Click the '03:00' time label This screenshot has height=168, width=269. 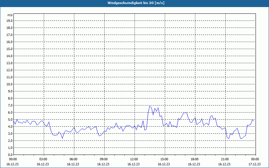pos(43,159)
